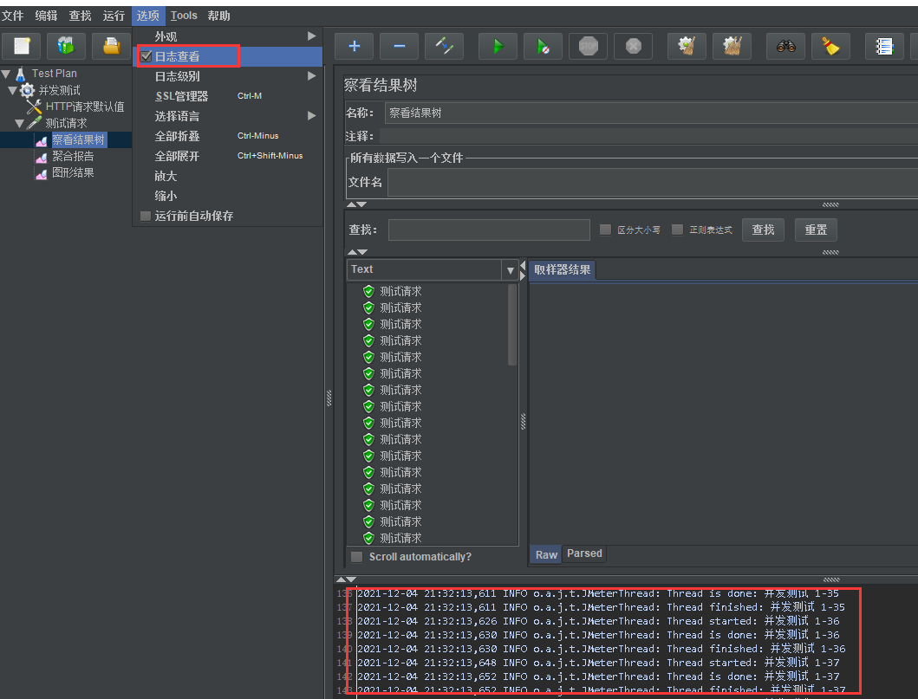Collapse 并发测试 tree node arrow
Viewport: 918px width, 699px height.
coord(12,91)
